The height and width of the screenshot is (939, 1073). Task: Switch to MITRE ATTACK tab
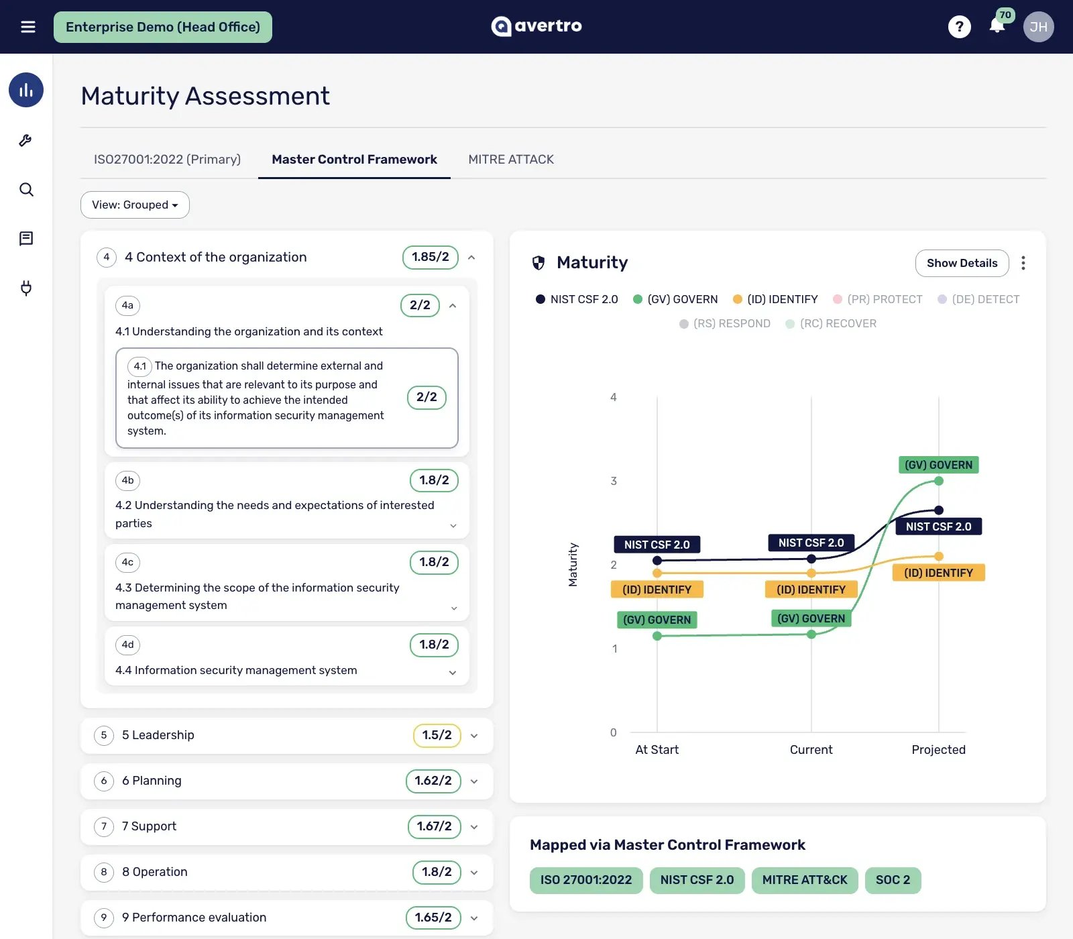(x=511, y=160)
